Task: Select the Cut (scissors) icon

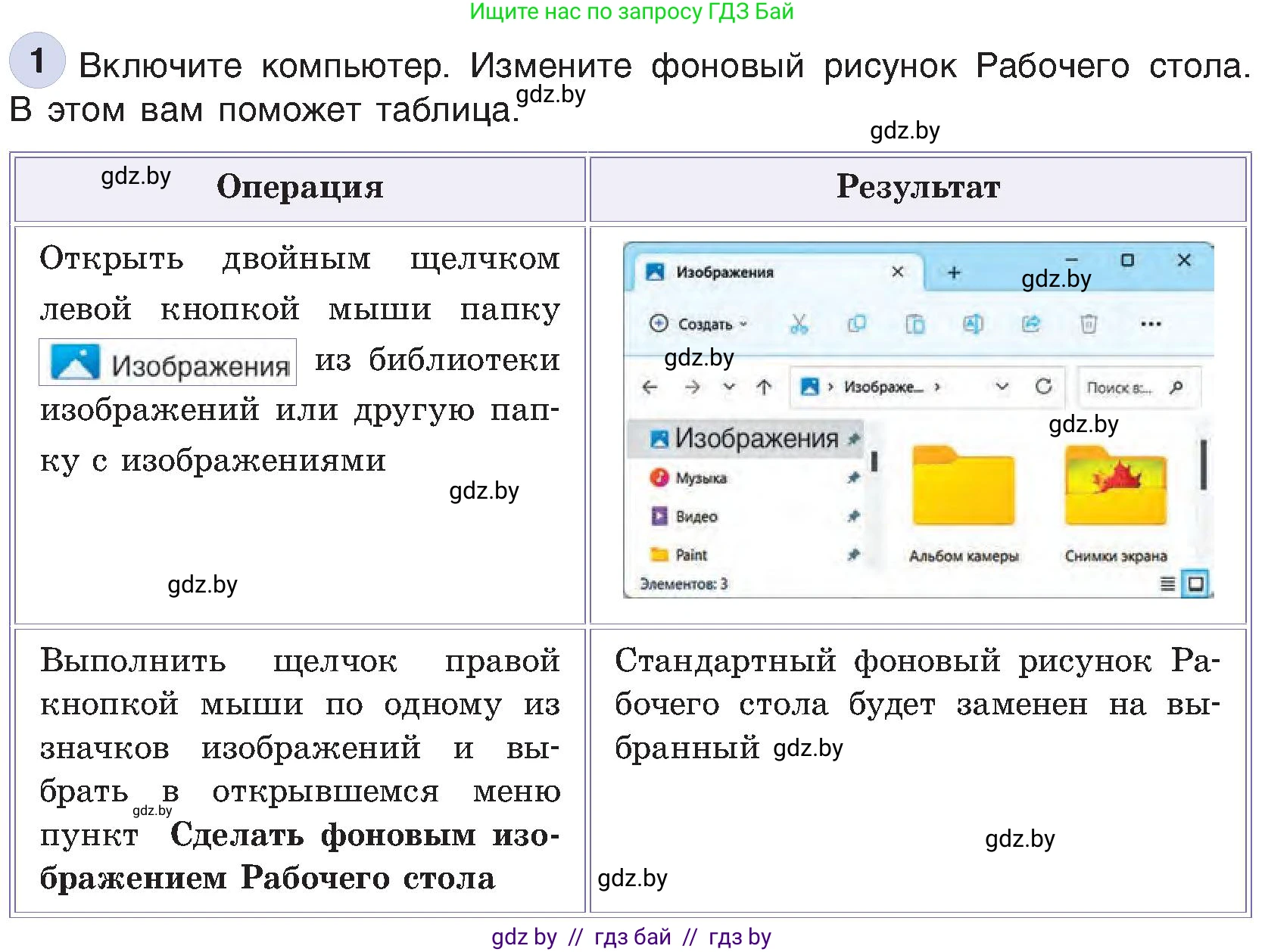Action: pos(800,325)
